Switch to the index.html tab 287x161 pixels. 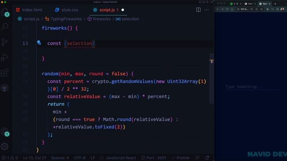[x=29, y=10]
